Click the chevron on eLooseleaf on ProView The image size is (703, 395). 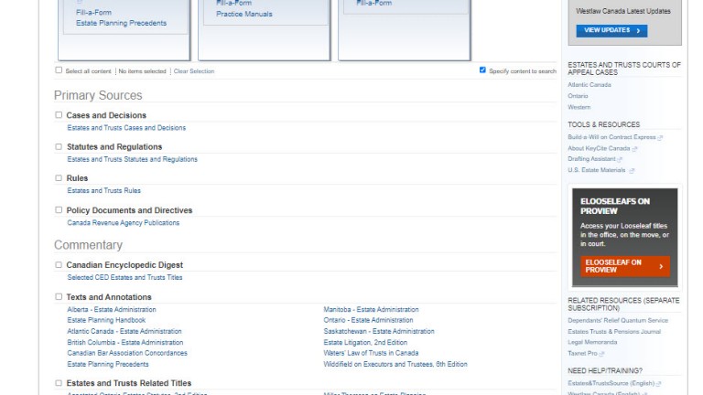[661, 266]
